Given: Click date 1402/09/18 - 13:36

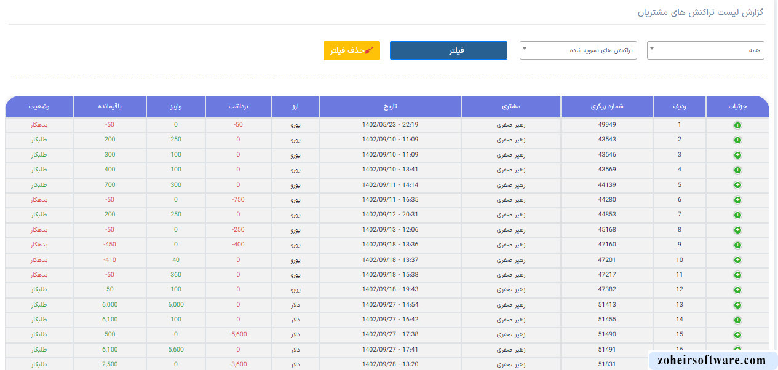Looking at the screenshot, I should (391, 245).
